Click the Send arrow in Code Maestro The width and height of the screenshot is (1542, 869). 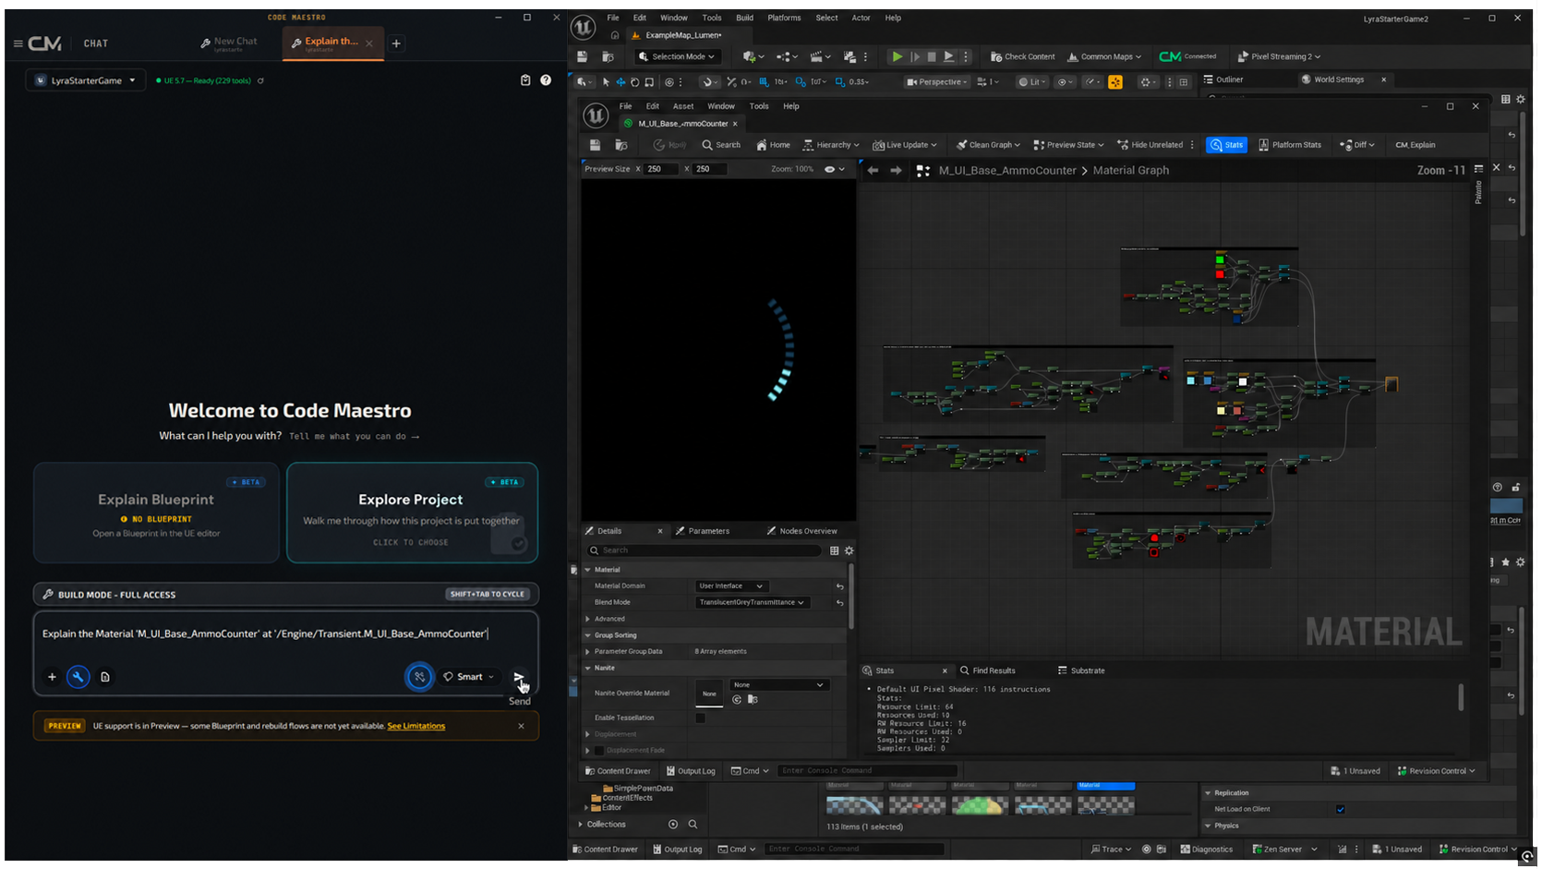[x=519, y=677]
